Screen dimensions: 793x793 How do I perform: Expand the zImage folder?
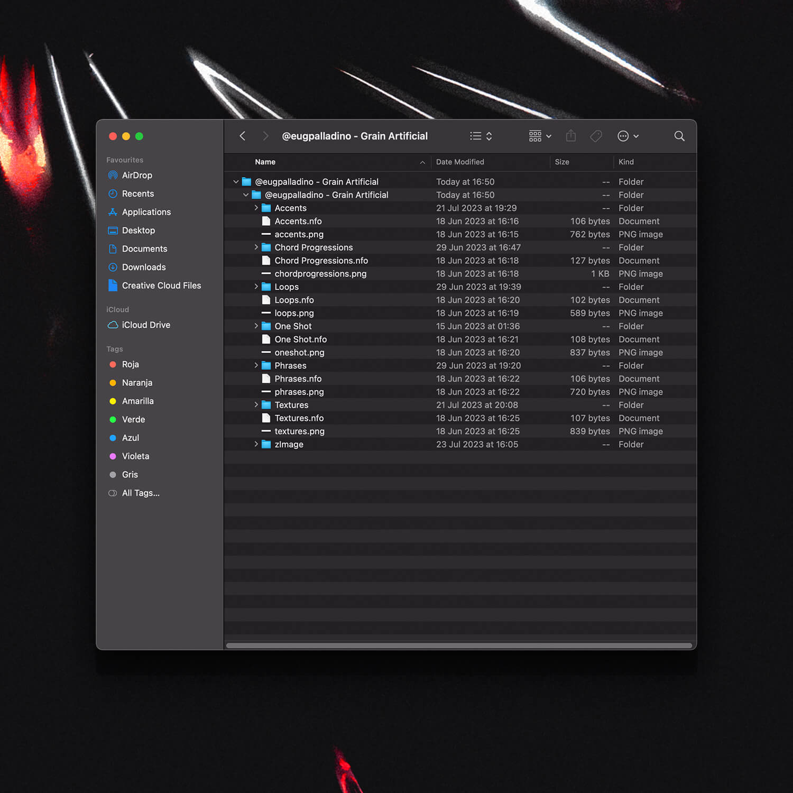click(x=256, y=444)
